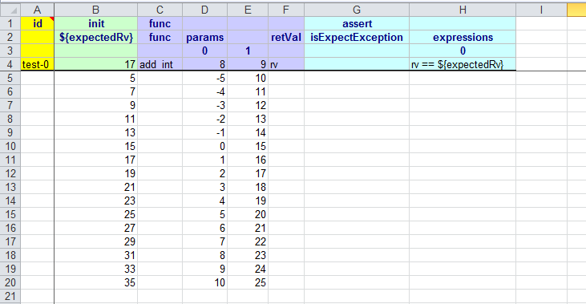Click the 'rv == ${expectedRv}' cell
Image resolution: width=586 pixels, height=304 pixels.
point(463,64)
